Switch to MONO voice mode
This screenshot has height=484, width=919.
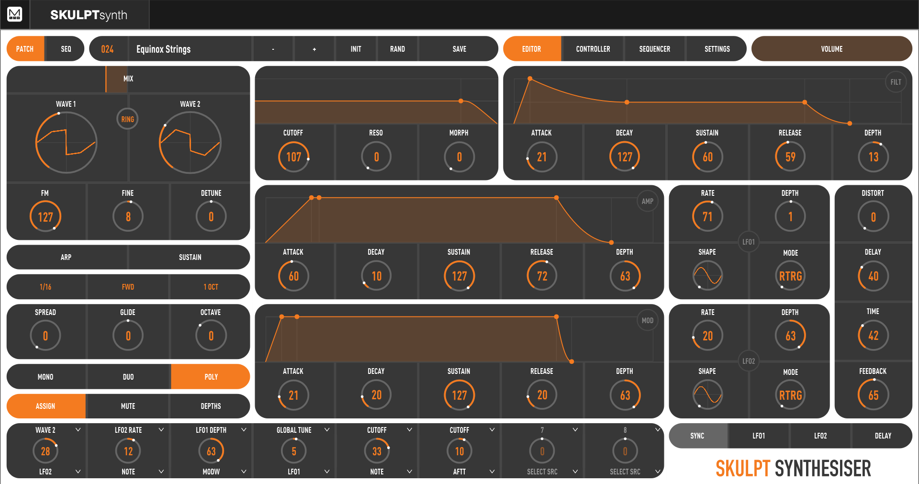point(46,377)
